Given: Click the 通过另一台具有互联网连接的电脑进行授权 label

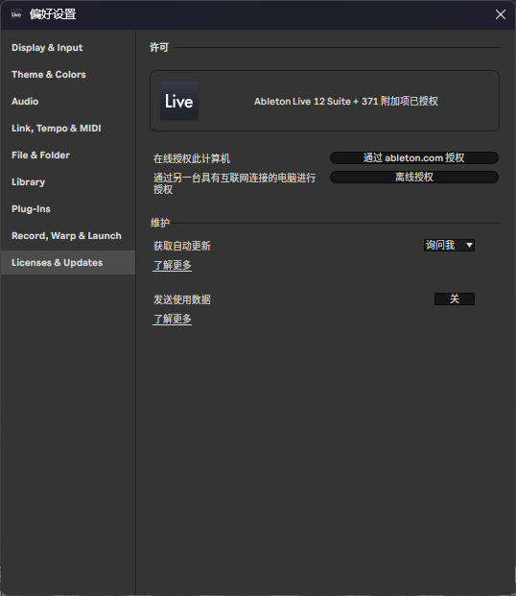Looking at the screenshot, I should point(234,183).
